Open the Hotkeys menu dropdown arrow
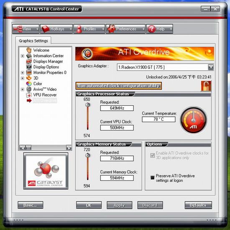Image resolution: width=230 pixels, height=230 pixels. 71,29
